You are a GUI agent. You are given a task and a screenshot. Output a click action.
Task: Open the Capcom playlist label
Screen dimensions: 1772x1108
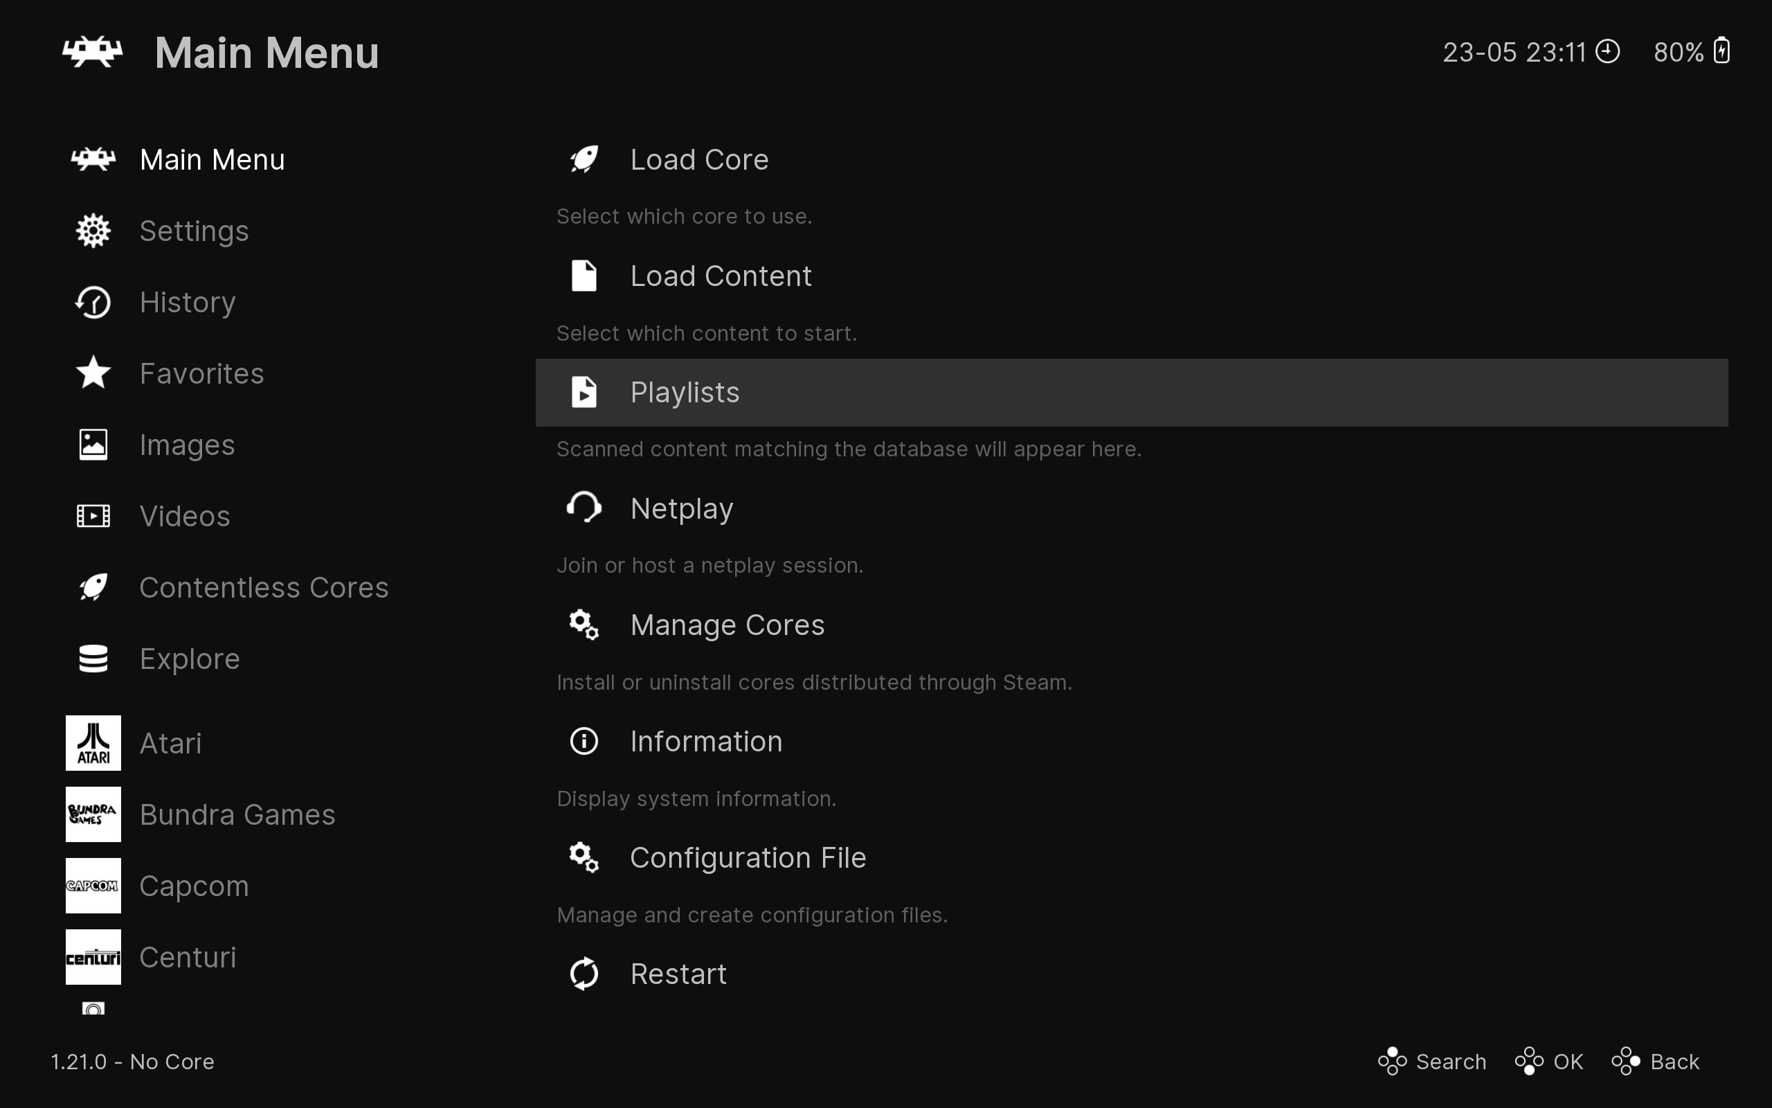pos(194,886)
